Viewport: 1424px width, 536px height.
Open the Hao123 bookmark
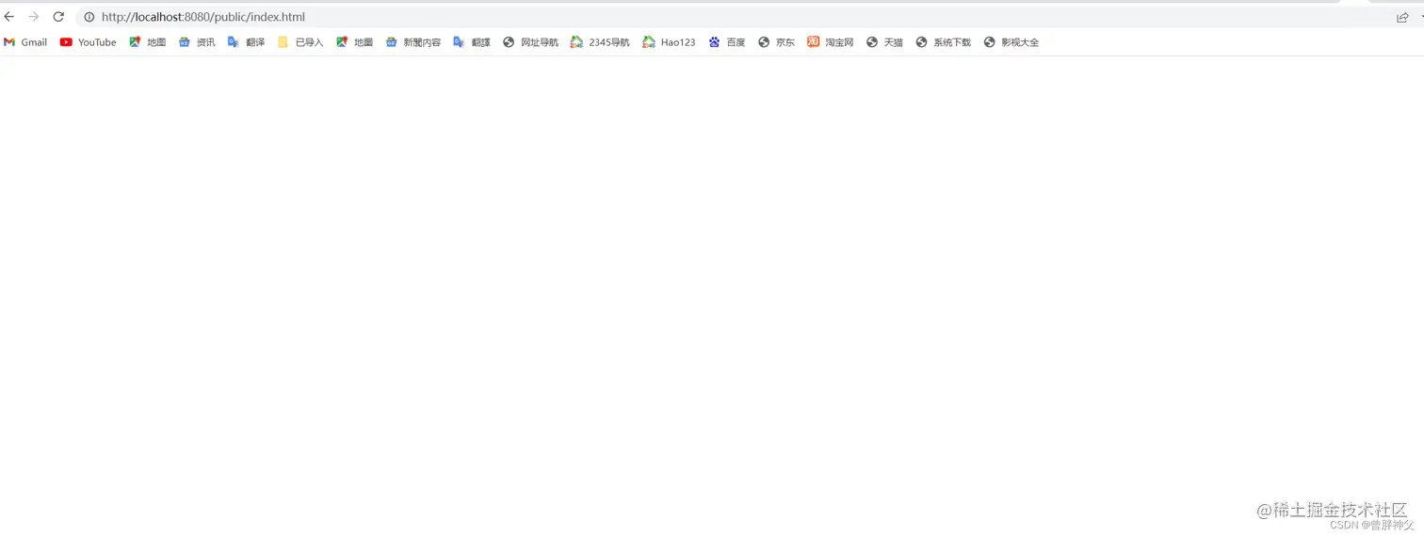(x=669, y=42)
